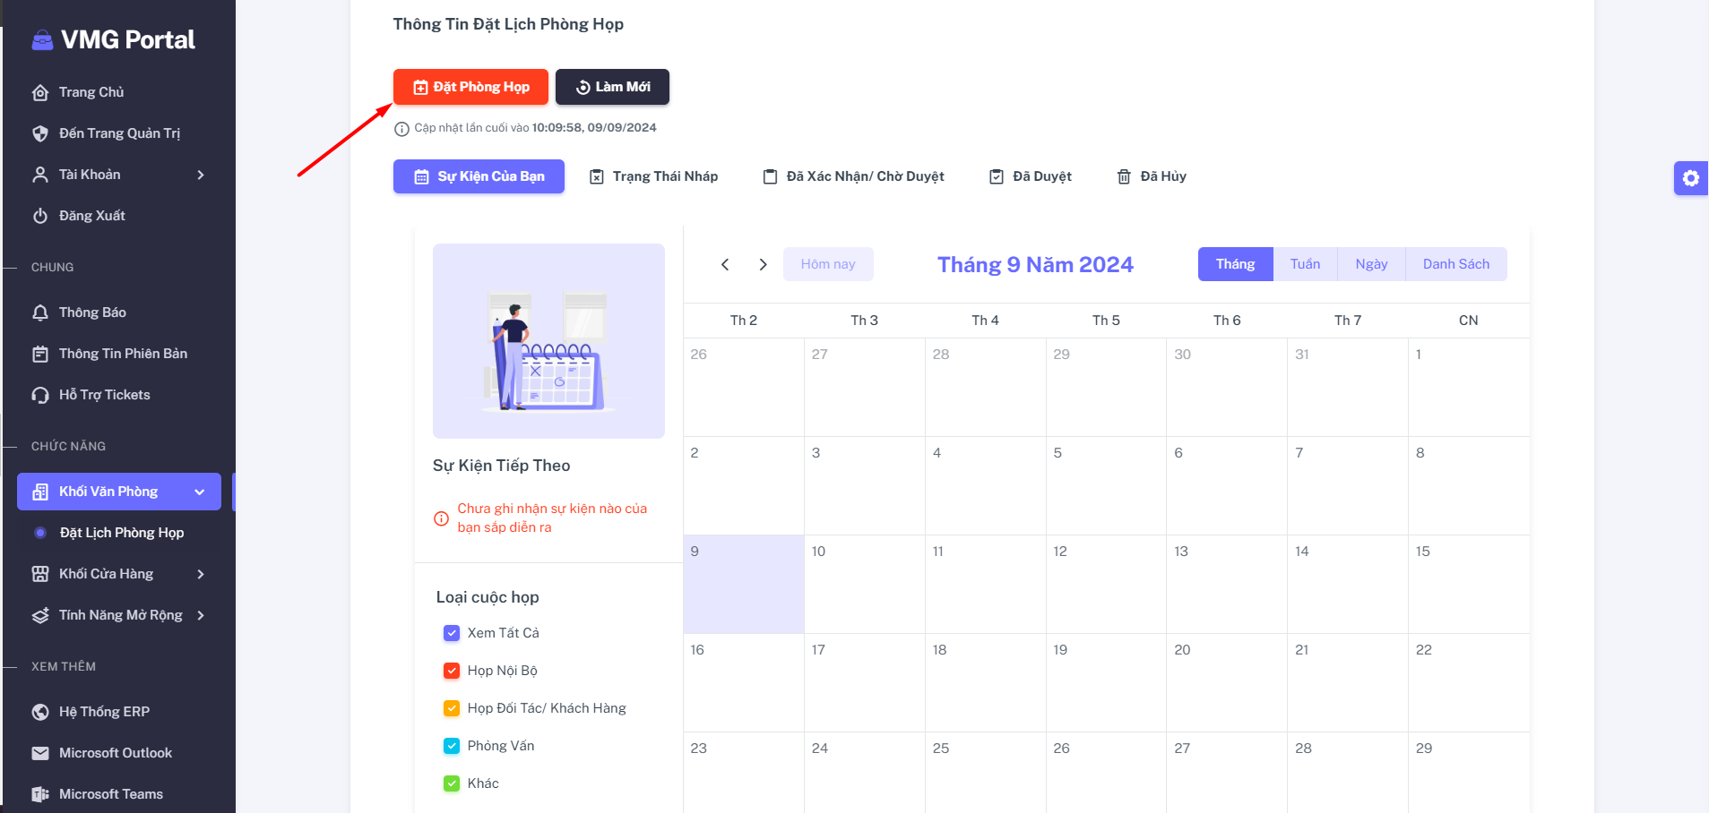The height and width of the screenshot is (813, 1709).
Task: Click the VMG Portal logo icon
Action: coord(42,40)
